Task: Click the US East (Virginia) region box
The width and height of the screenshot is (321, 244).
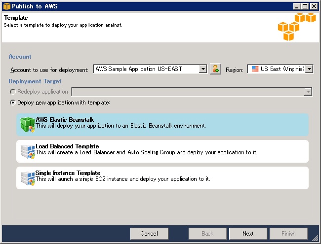Action: coord(281,69)
